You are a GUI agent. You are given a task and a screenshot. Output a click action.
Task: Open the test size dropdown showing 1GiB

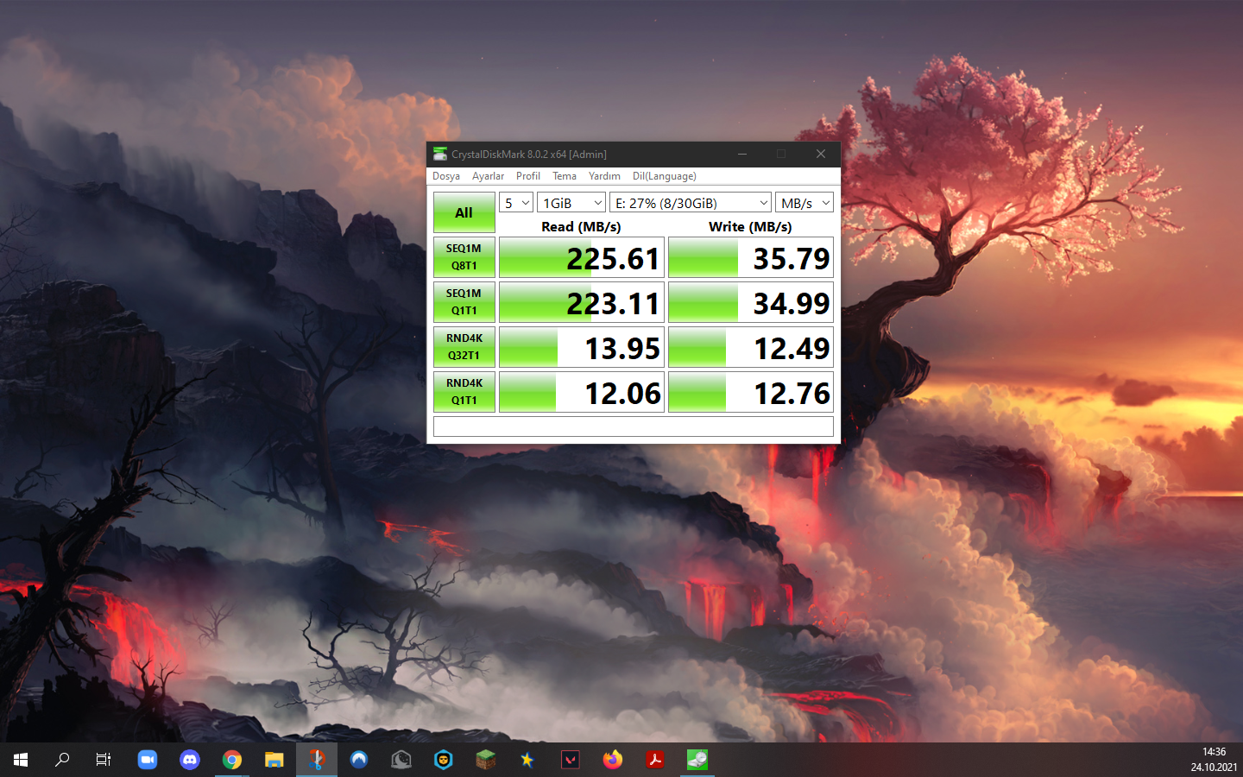pyautogui.click(x=571, y=203)
